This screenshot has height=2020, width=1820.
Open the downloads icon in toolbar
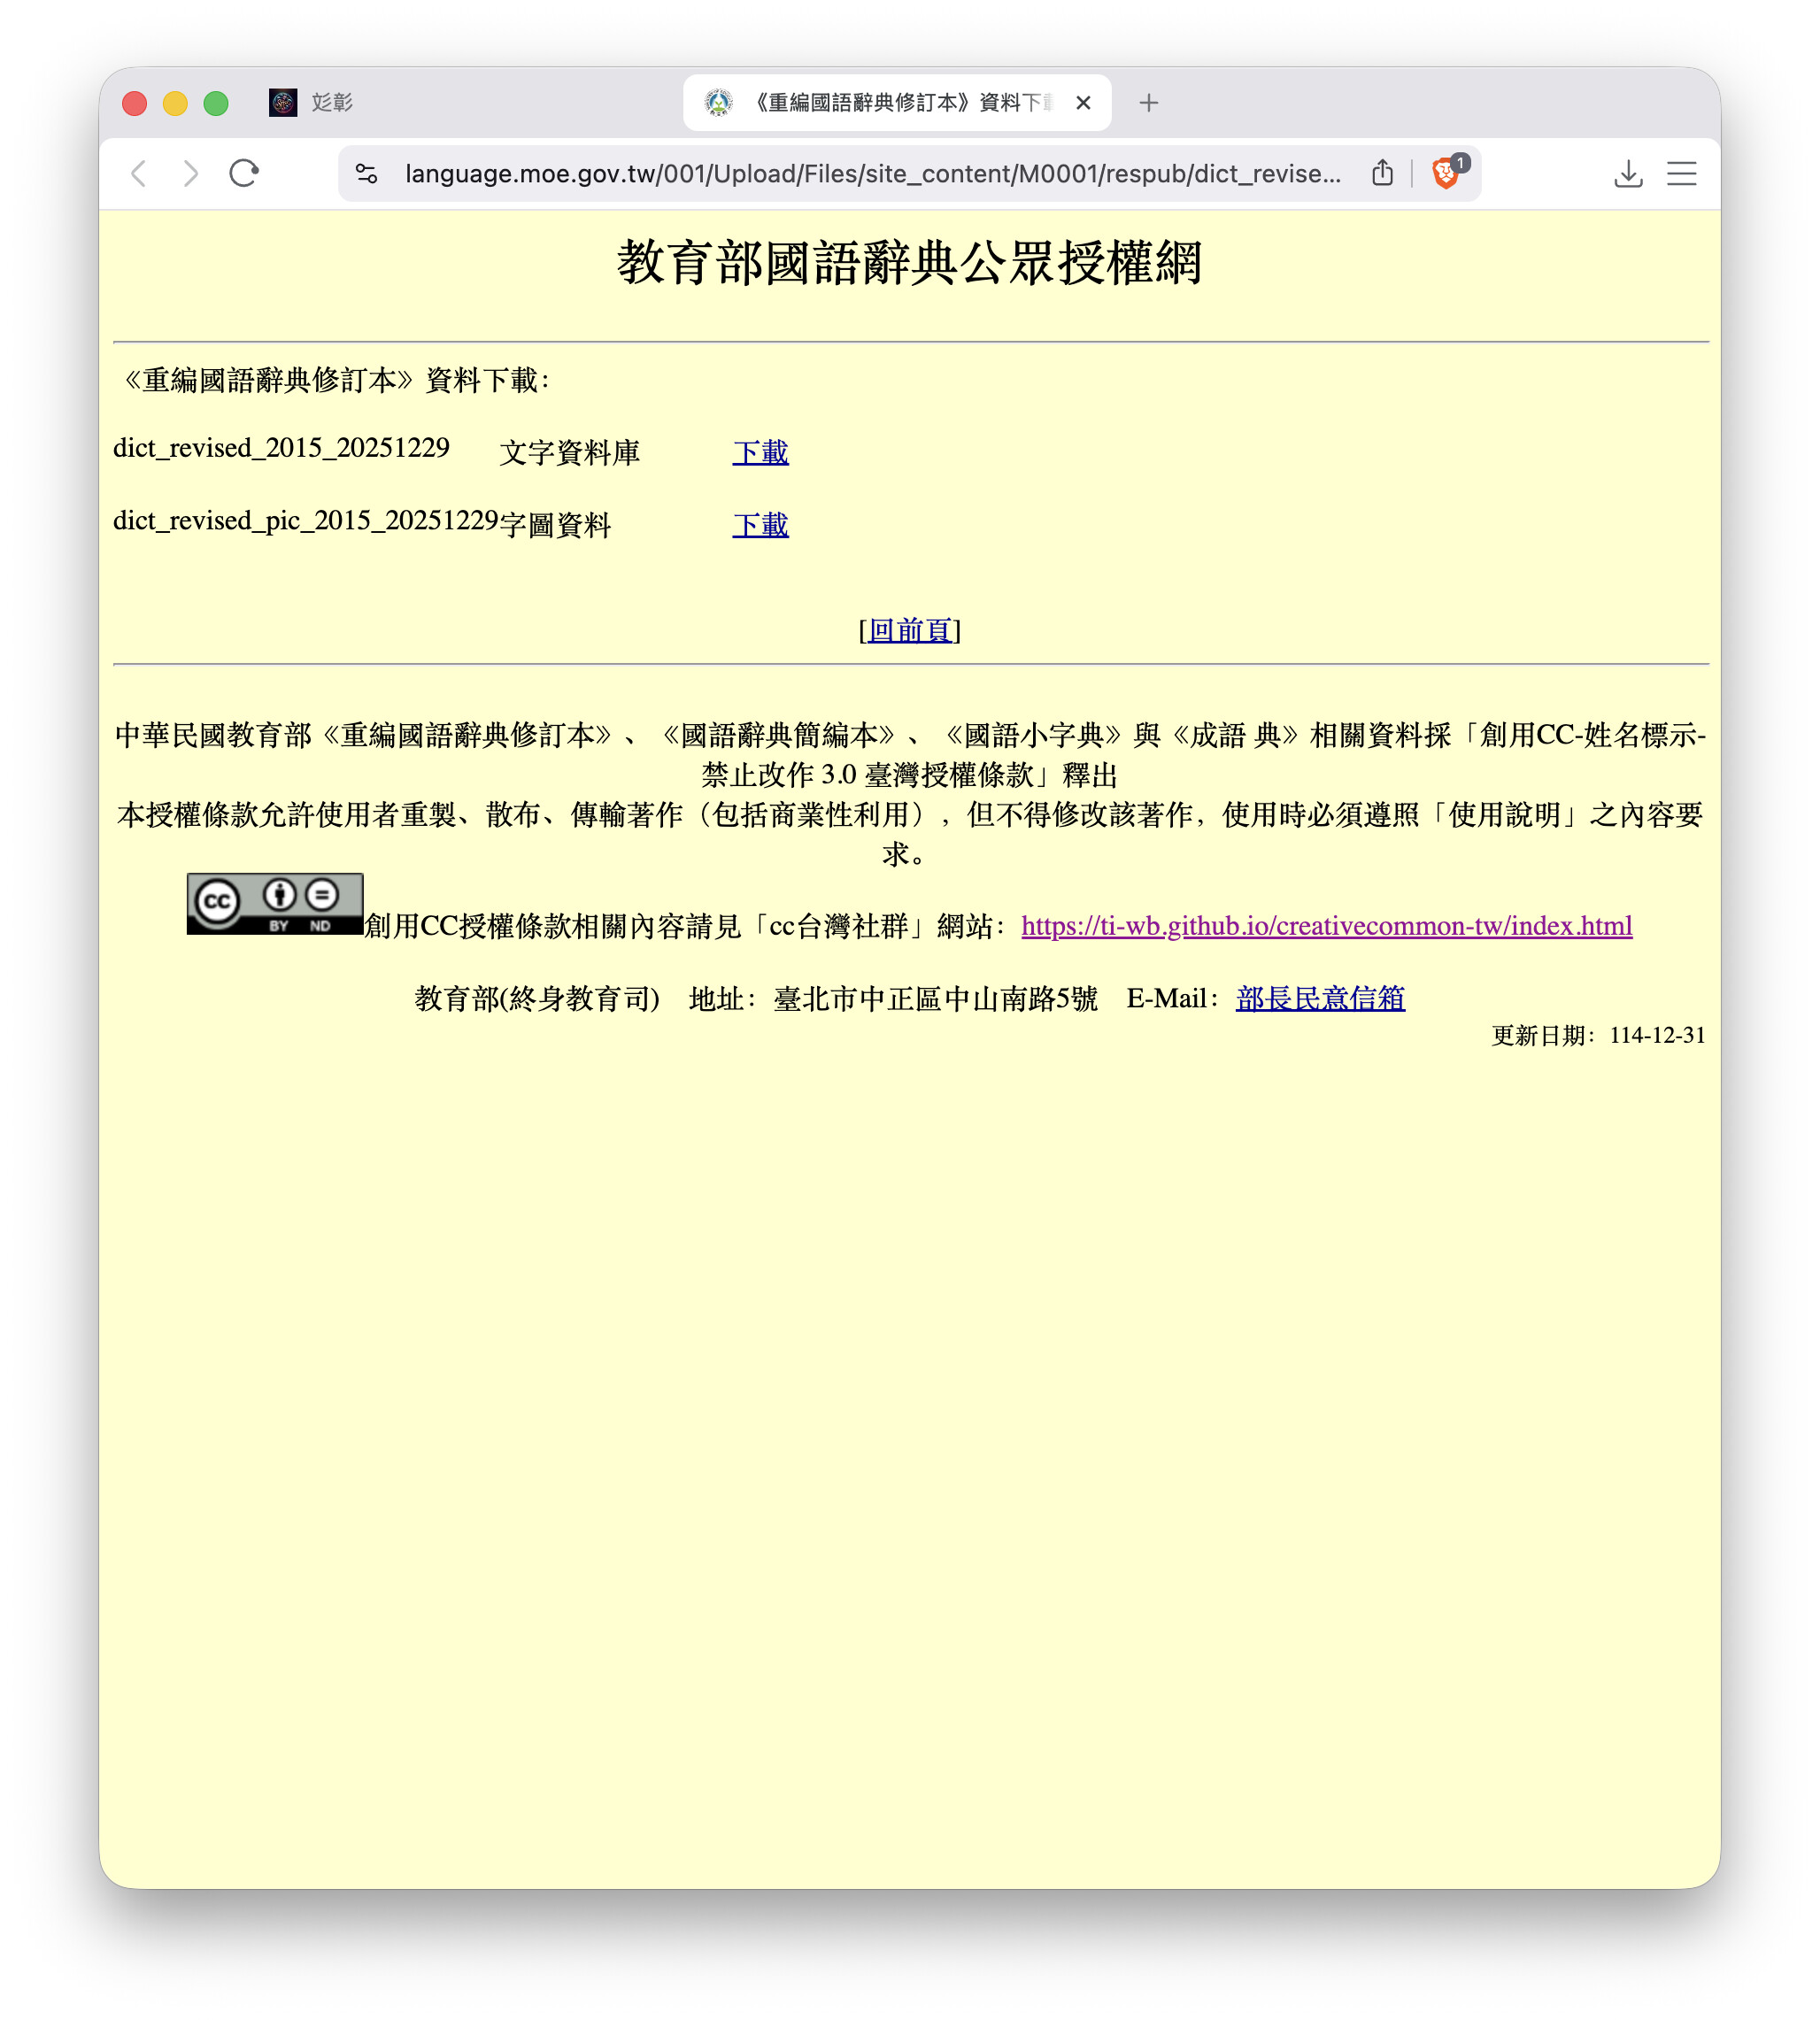pyautogui.click(x=1628, y=174)
